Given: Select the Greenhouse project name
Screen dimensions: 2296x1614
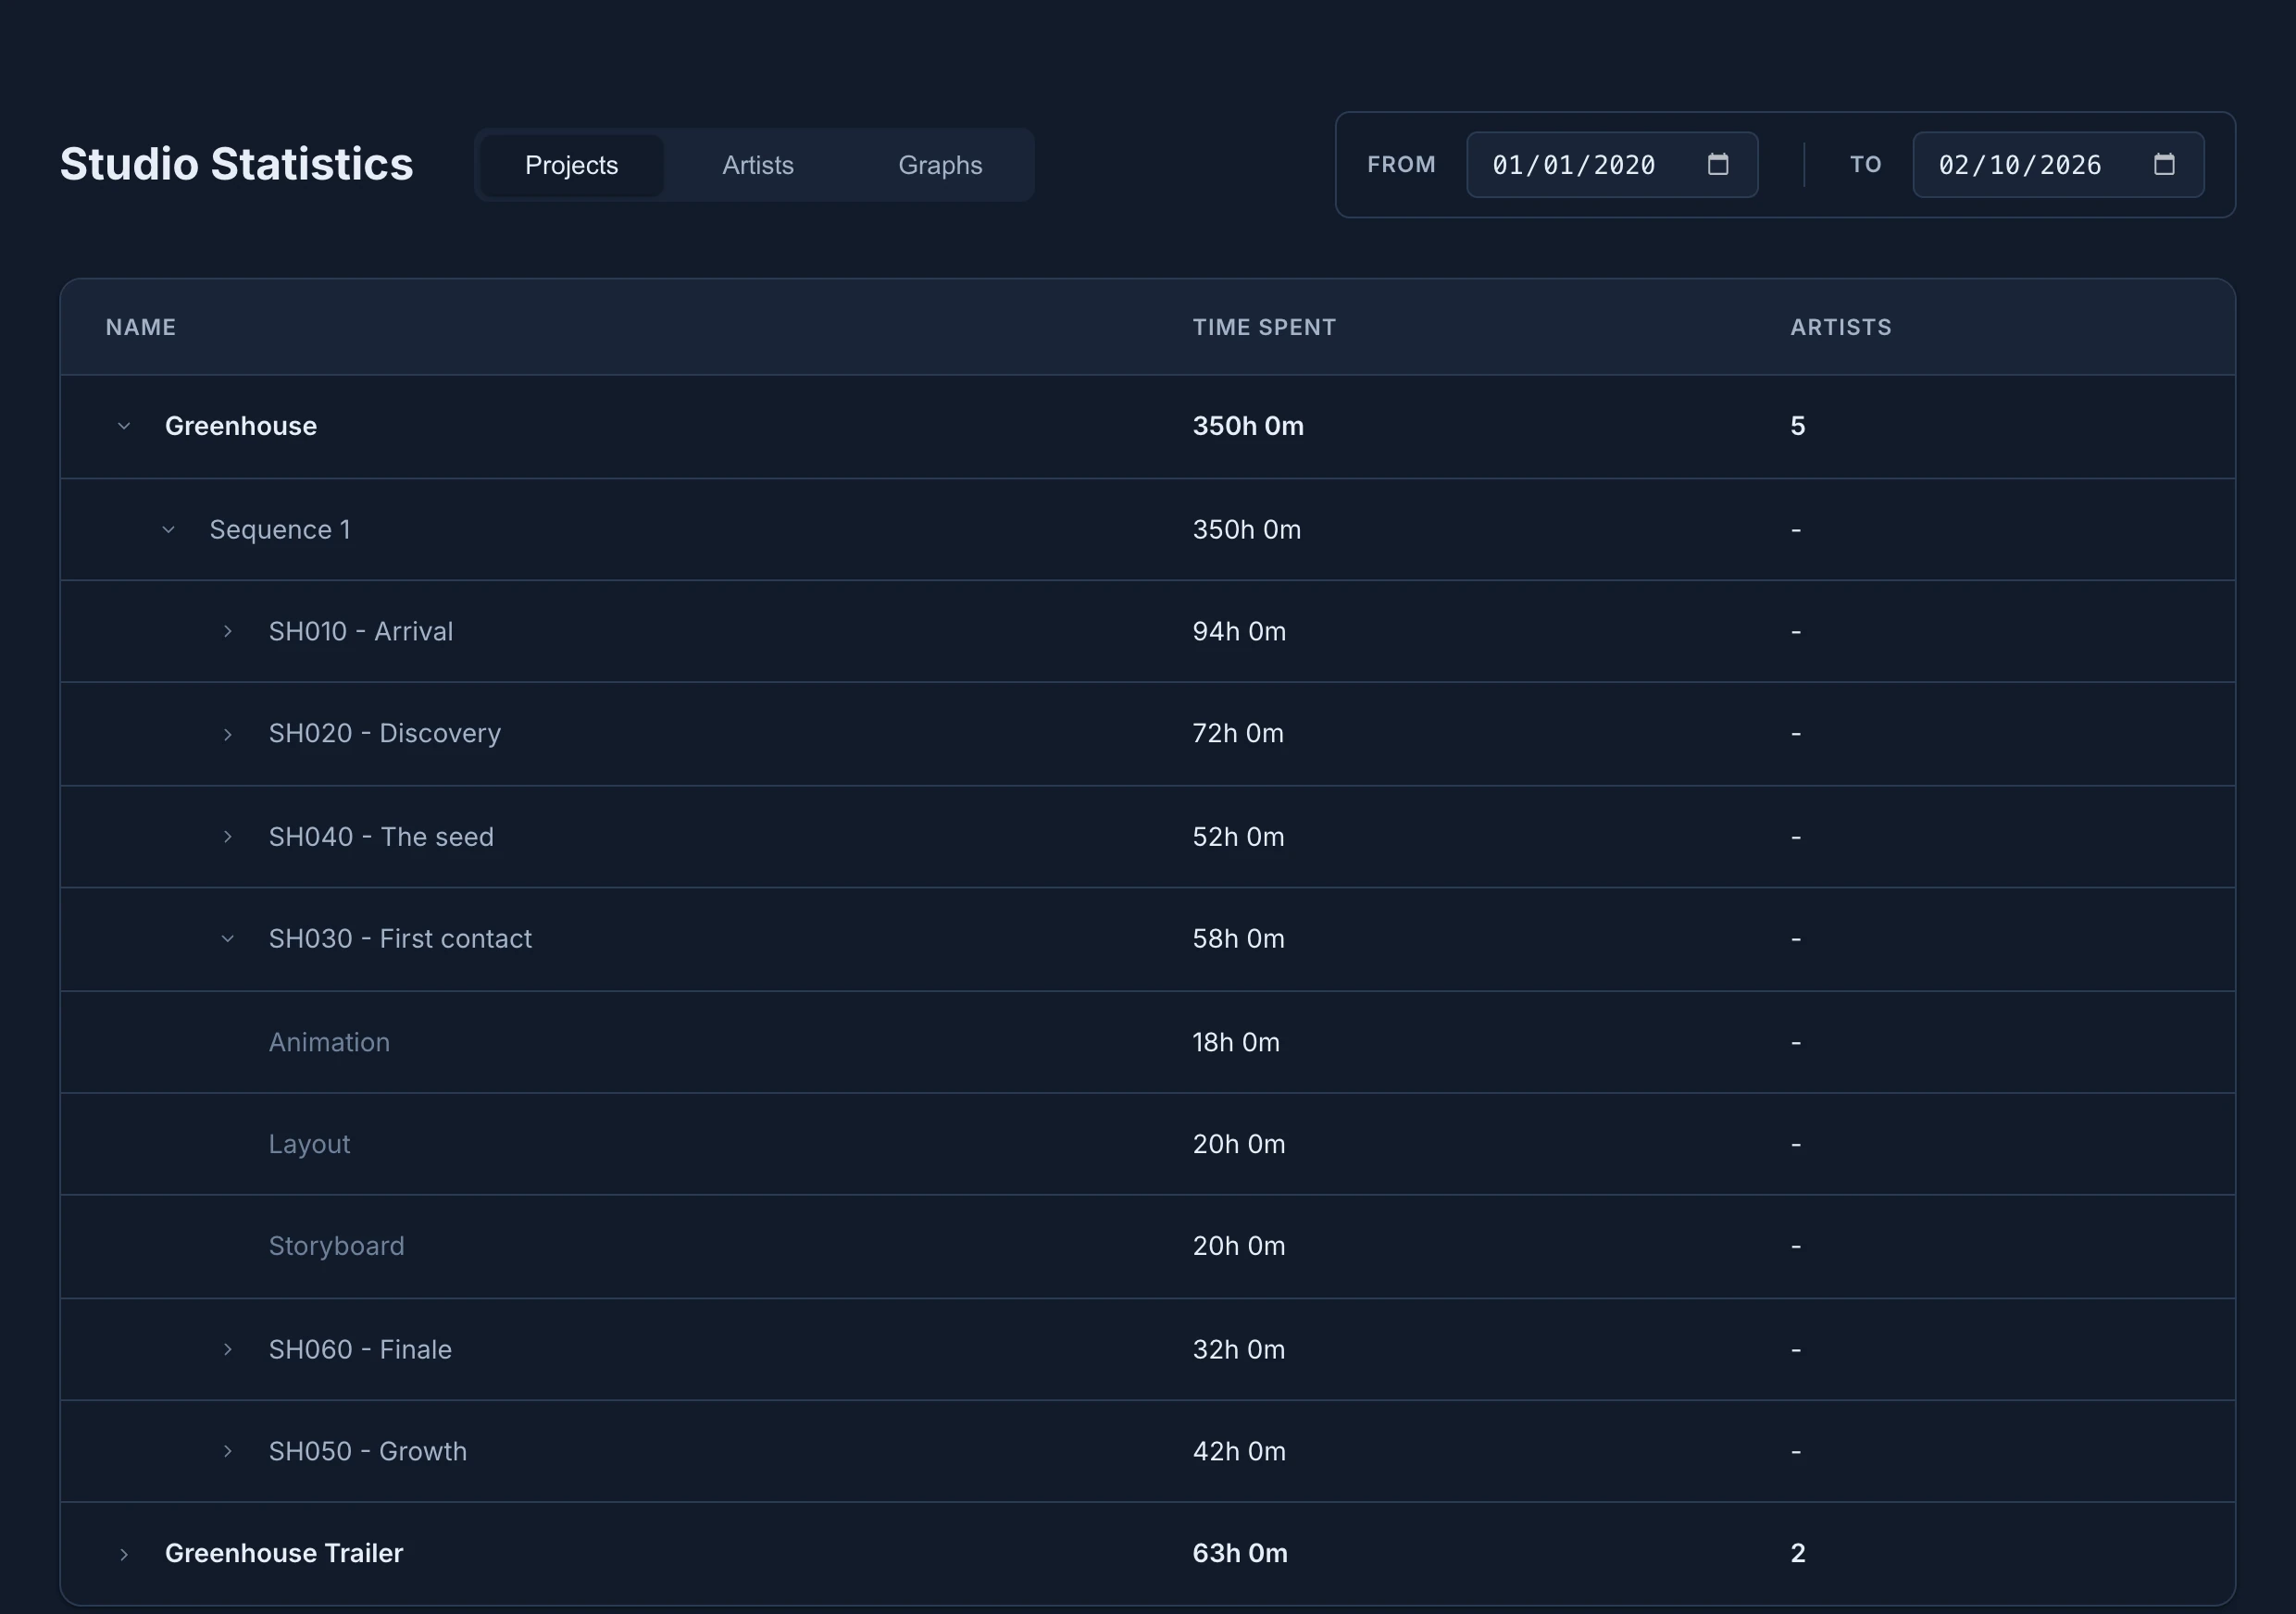Looking at the screenshot, I should [x=241, y=426].
